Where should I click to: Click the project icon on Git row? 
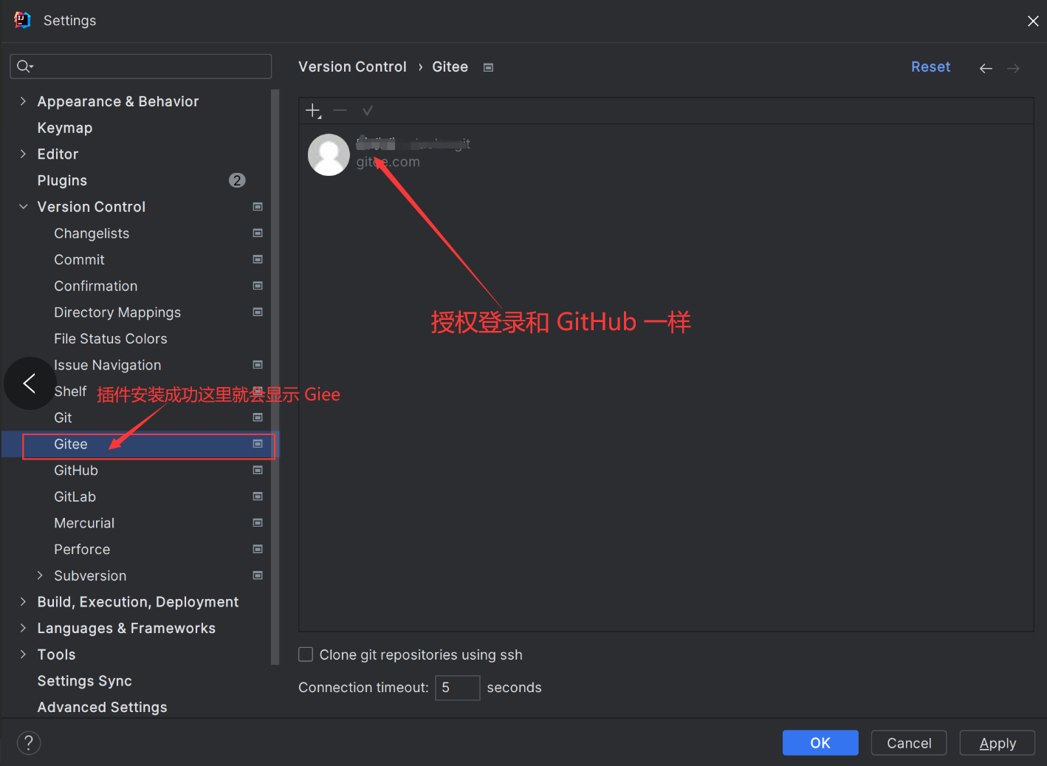(x=258, y=417)
